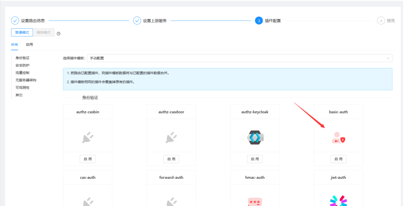Jump to 身份验证 category in sidebar

(x=22, y=58)
